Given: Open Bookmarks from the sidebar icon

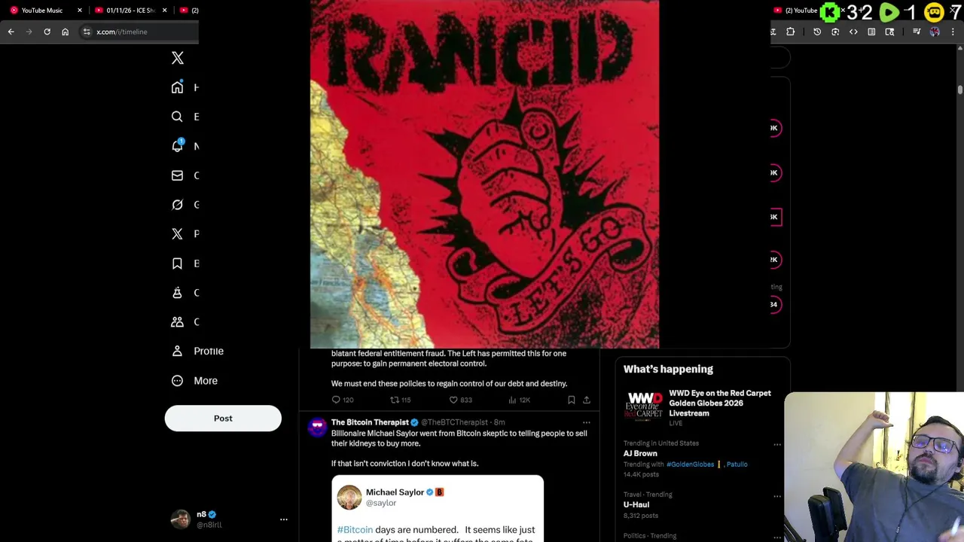Looking at the screenshot, I should (177, 263).
